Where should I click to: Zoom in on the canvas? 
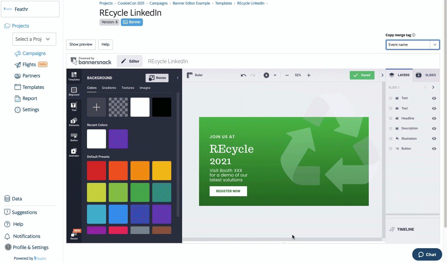pos(309,75)
